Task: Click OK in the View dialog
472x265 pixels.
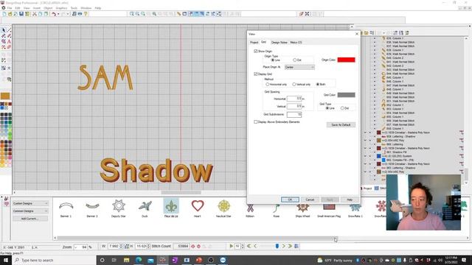Action: pos(290,199)
